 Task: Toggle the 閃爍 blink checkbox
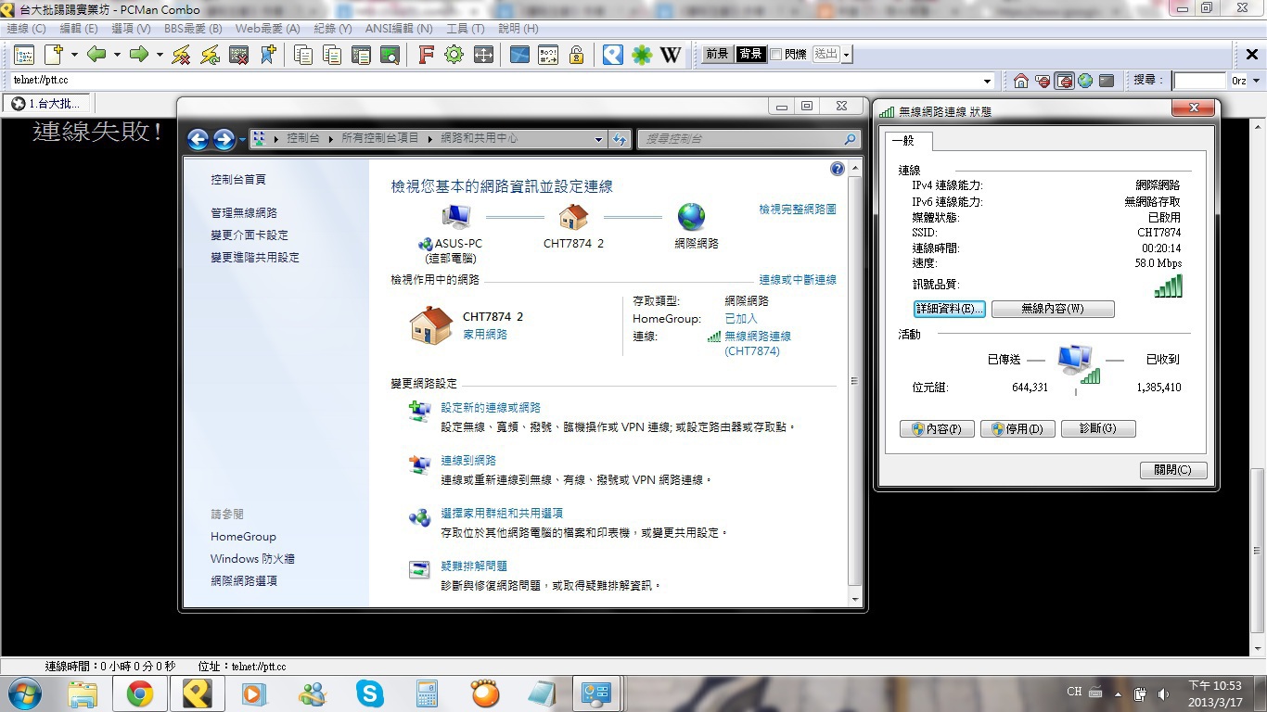click(x=775, y=55)
